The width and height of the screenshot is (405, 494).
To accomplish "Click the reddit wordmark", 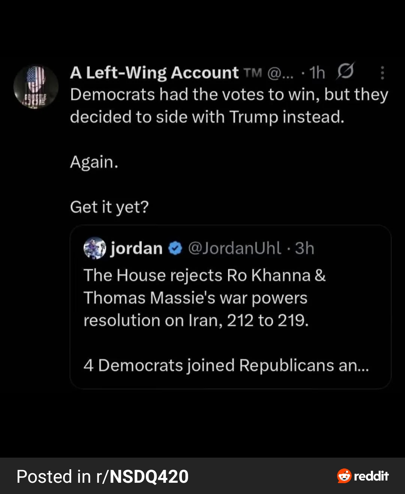I will (x=371, y=476).
